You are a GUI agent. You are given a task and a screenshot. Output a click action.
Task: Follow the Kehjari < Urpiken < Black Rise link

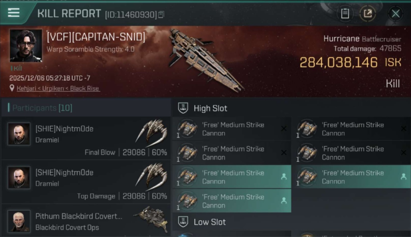pos(58,88)
